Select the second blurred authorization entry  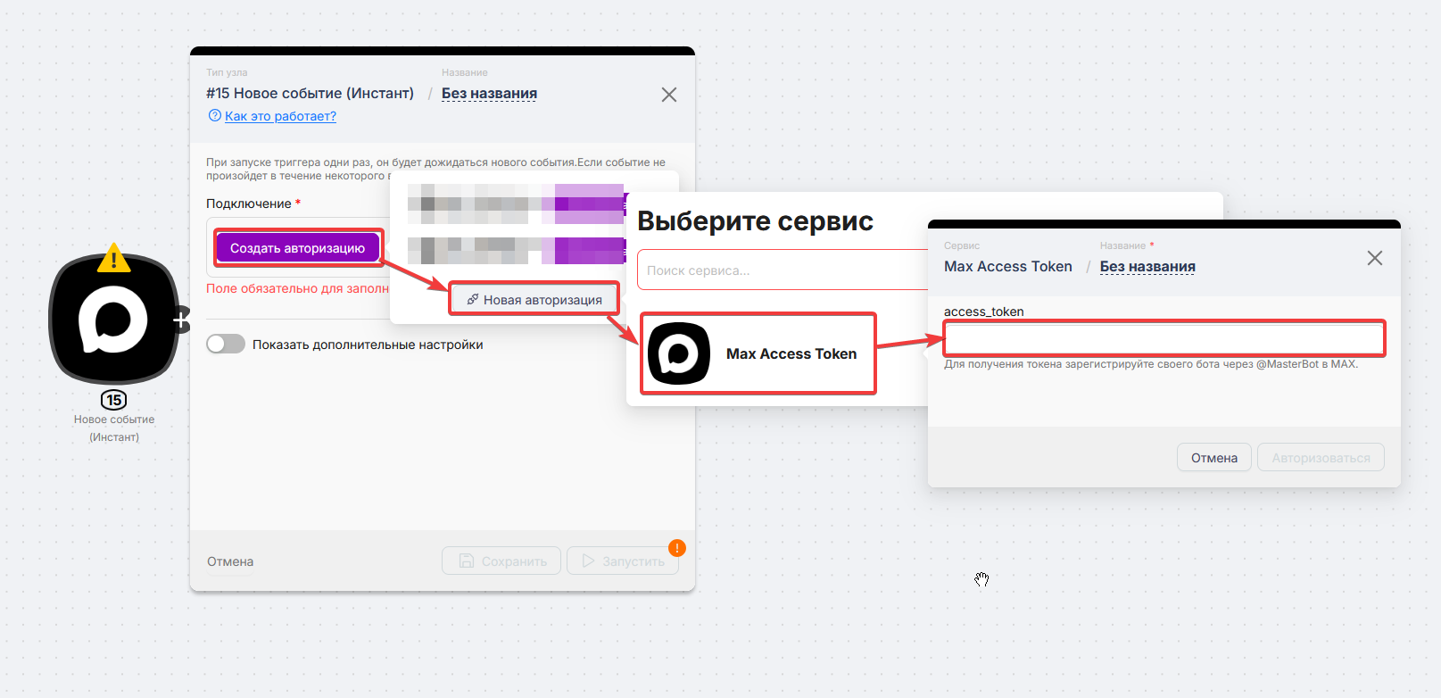516,251
